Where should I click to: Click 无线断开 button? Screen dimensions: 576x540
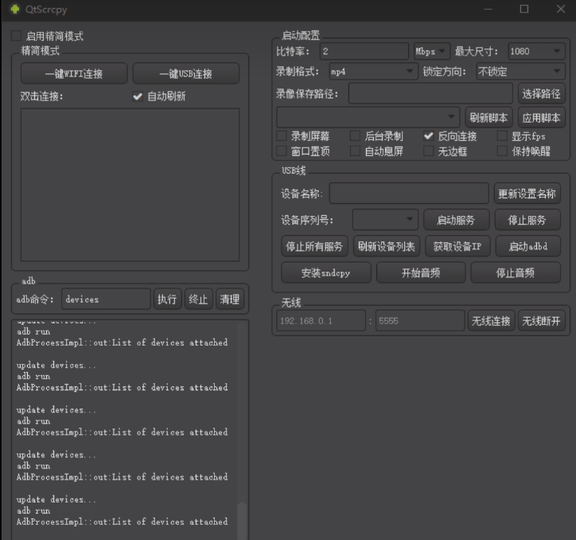(x=542, y=321)
